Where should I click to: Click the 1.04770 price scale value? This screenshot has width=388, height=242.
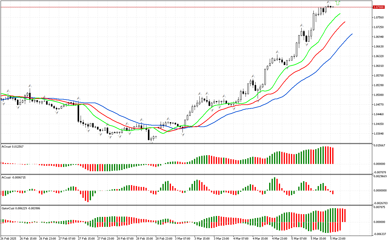point(378,105)
